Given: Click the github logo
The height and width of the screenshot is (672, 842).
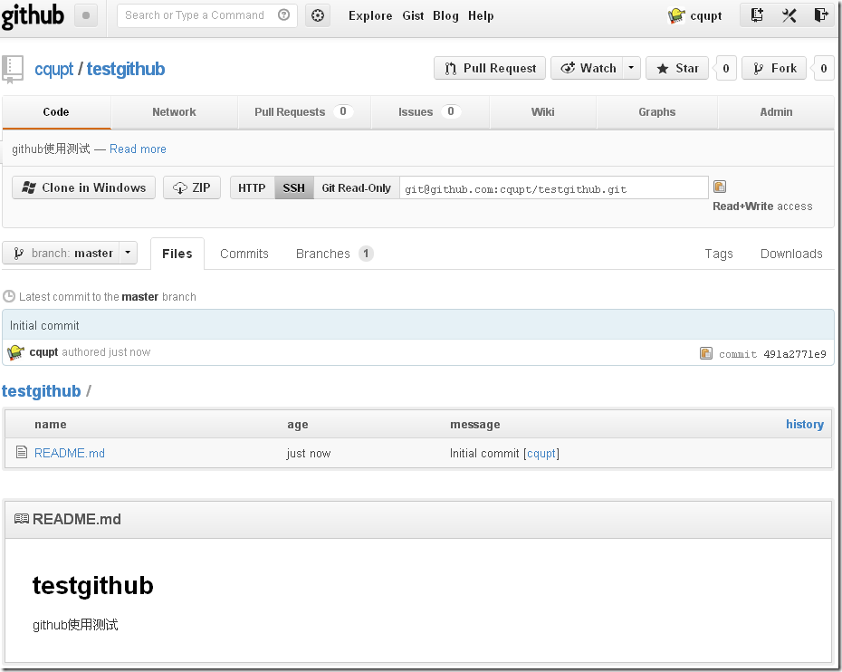Looking at the screenshot, I should click(33, 15).
